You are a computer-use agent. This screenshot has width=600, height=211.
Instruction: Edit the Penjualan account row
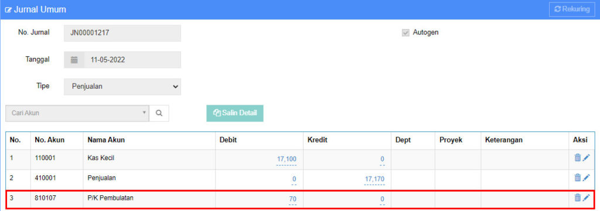coord(586,177)
